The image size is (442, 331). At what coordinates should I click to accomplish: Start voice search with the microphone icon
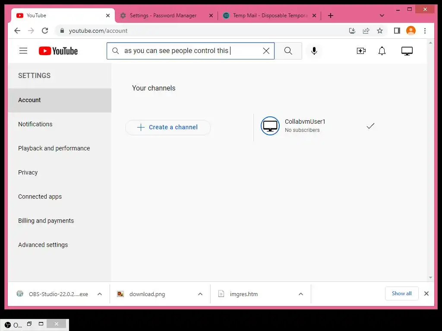pyautogui.click(x=314, y=51)
